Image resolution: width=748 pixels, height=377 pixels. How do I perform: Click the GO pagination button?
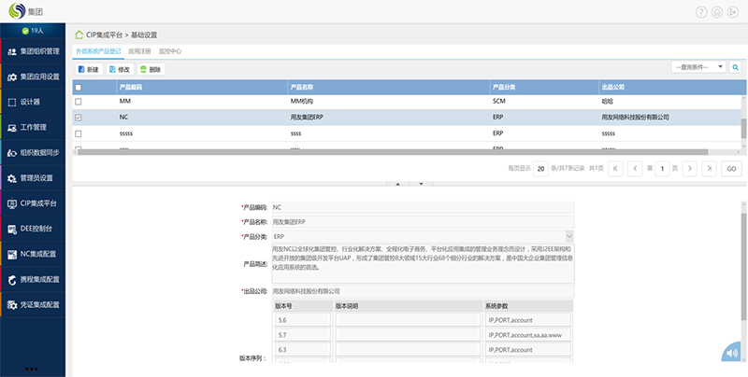731,169
